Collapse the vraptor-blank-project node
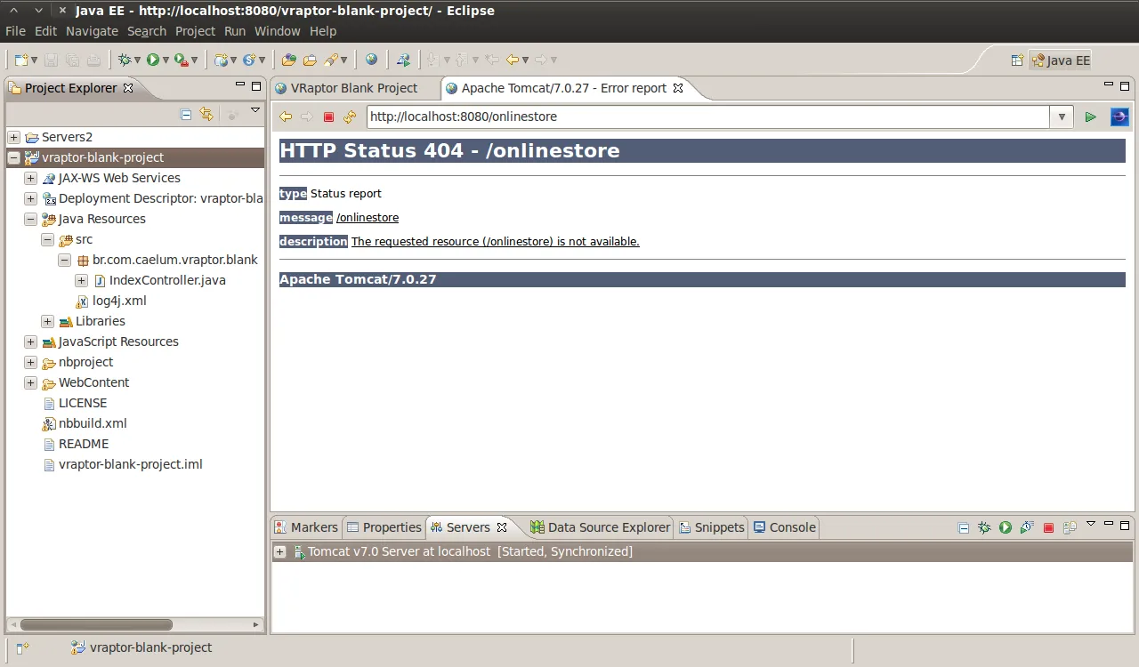 13,157
